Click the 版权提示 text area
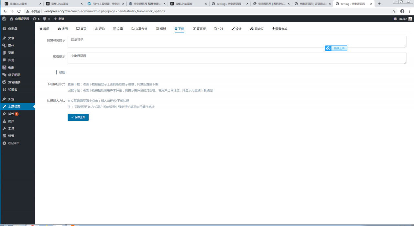Viewport: 414px width, 226px height. point(237,58)
